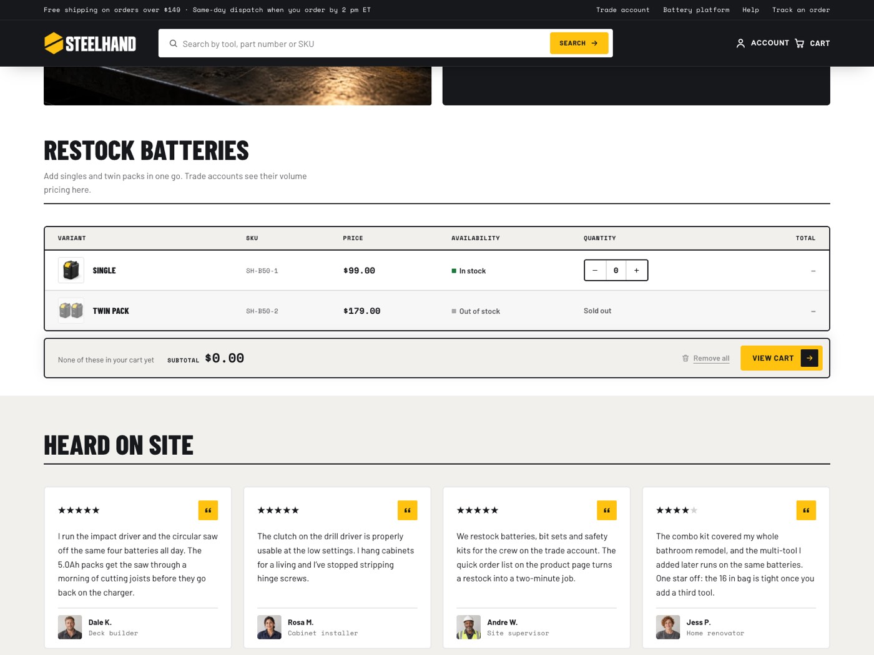Click the quote icon on Jess P. review
This screenshot has height=655, width=874.
(806, 510)
